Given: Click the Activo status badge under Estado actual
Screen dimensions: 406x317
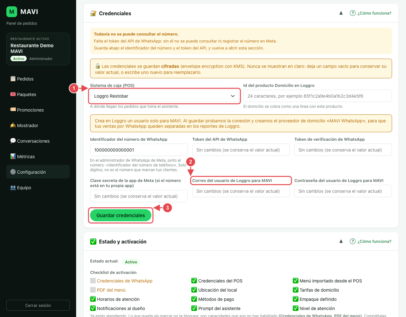Looking at the screenshot, I should click(131, 262).
